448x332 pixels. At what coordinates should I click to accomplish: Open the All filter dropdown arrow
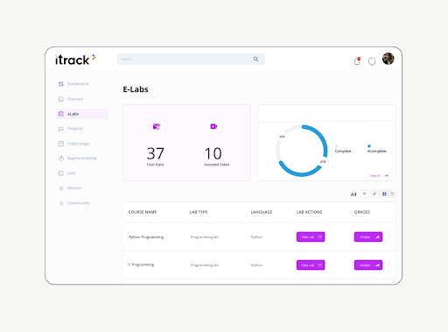(364, 194)
